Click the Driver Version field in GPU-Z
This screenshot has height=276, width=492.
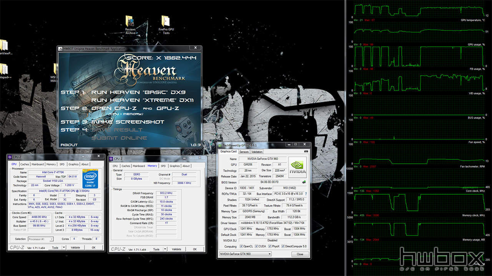pyautogui.click(x=273, y=223)
